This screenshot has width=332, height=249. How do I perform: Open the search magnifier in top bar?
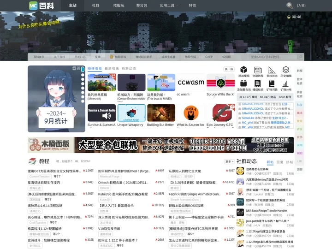pos(290,5)
